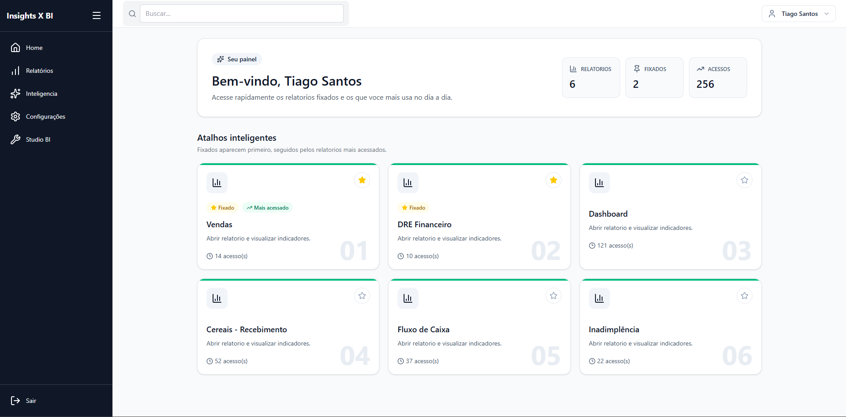Pin Inadimplência with its star button

tap(745, 296)
